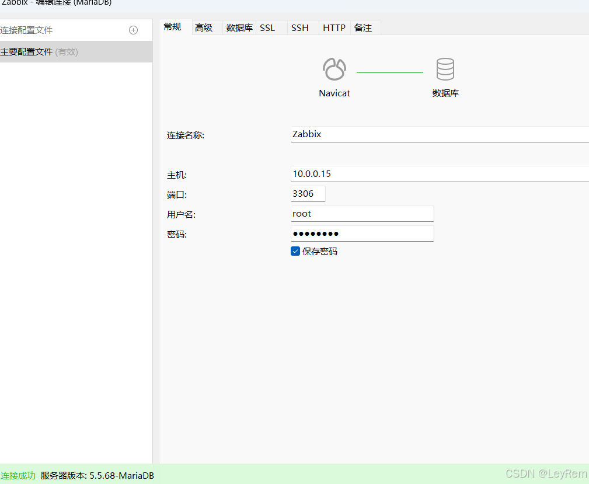Switch to the SSH tab
The image size is (589, 484).
coord(303,27)
